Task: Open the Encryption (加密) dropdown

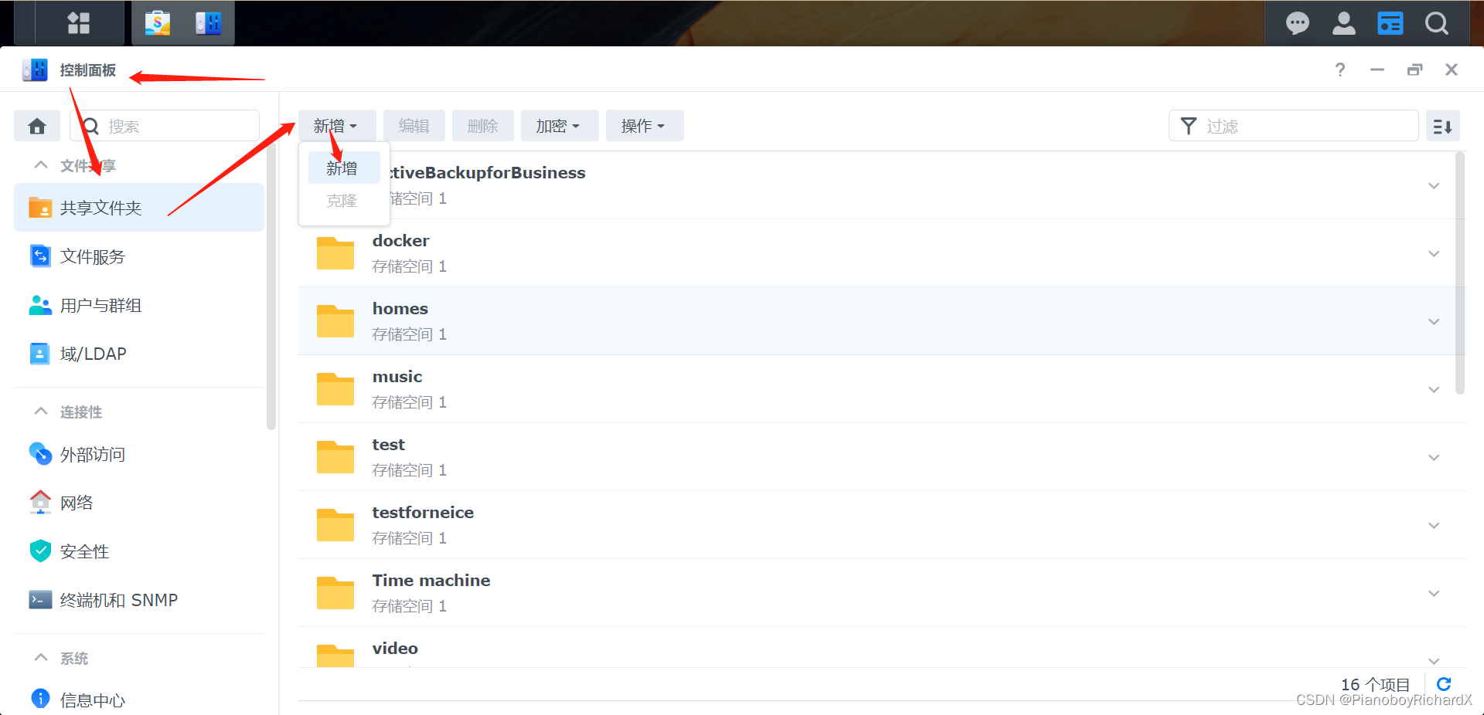Action: (x=560, y=126)
